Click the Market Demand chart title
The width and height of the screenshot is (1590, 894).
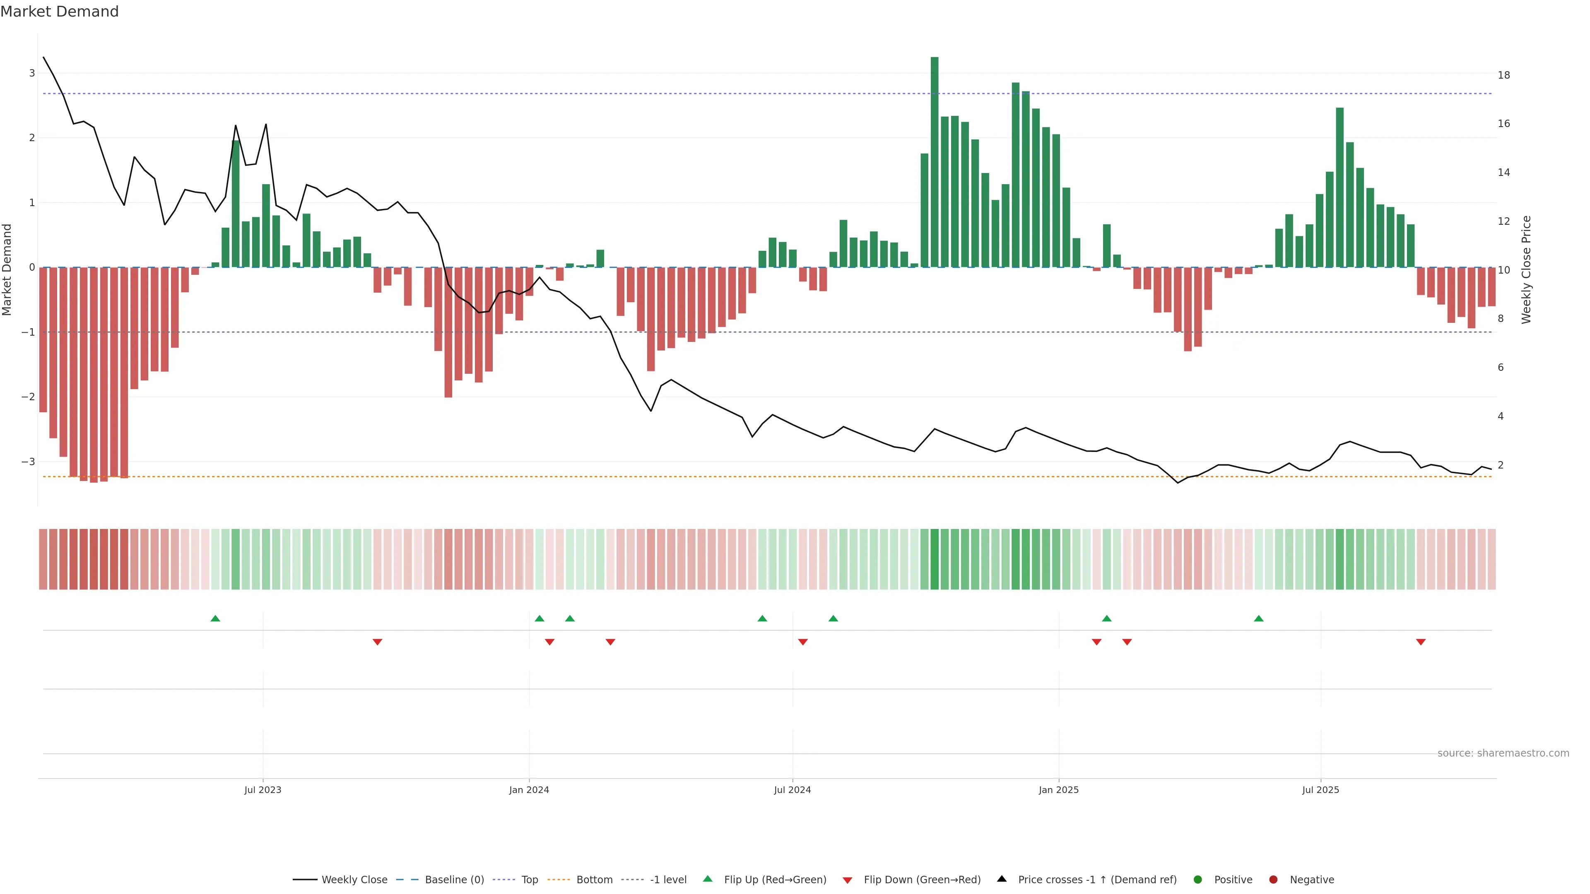tap(59, 12)
